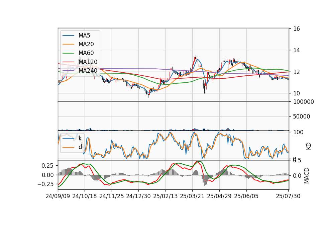This screenshot has width=321, height=231.
Task: Click the MA20 legend label
Action: [x=86, y=44]
